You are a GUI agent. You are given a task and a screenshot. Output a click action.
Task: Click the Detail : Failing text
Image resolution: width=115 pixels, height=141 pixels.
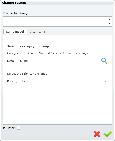(x=17, y=61)
